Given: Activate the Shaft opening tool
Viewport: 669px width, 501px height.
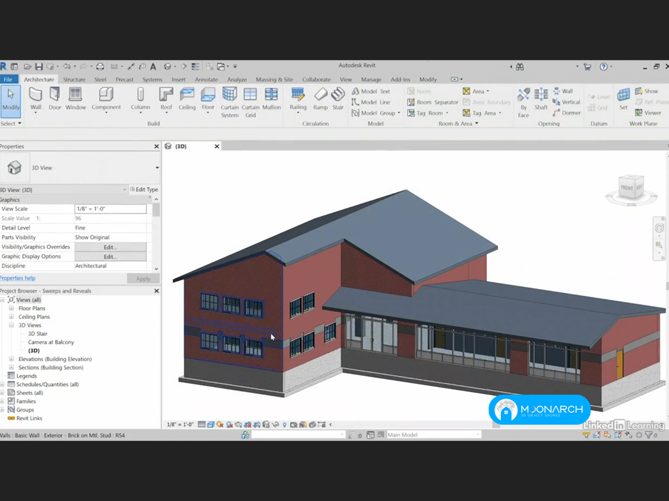Looking at the screenshot, I should coord(541,99).
